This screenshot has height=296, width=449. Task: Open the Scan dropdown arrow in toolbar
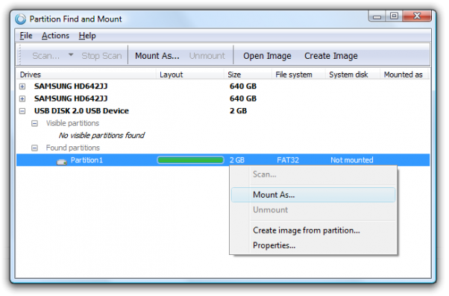click(x=71, y=54)
